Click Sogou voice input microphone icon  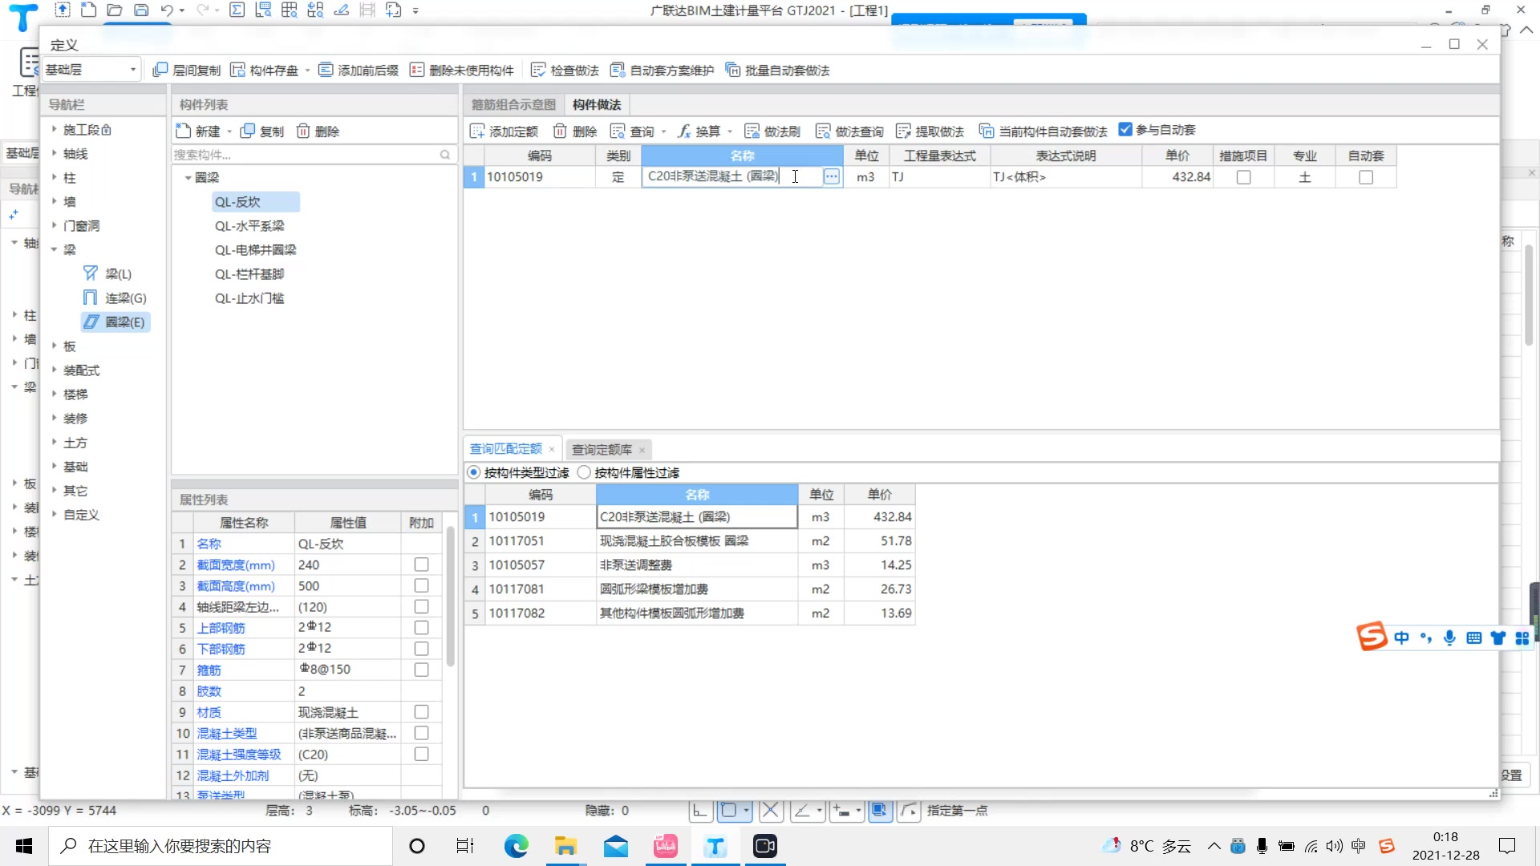(1449, 637)
